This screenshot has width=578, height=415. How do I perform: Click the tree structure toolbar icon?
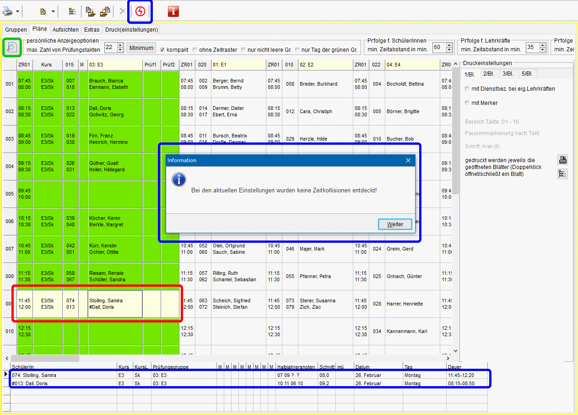click(73, 11)
